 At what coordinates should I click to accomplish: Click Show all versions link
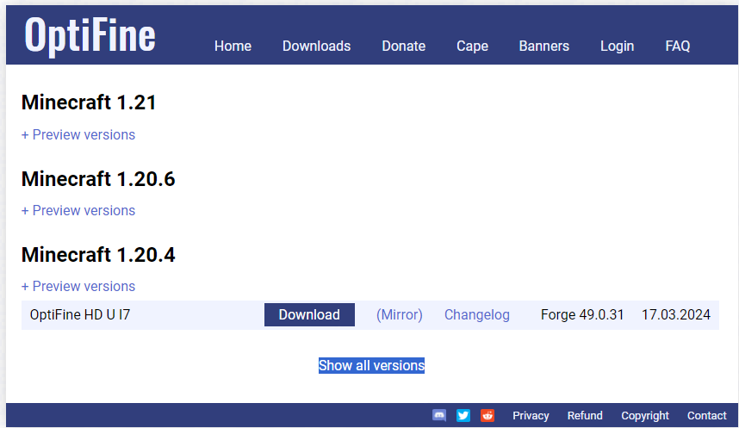pos(371,366)
